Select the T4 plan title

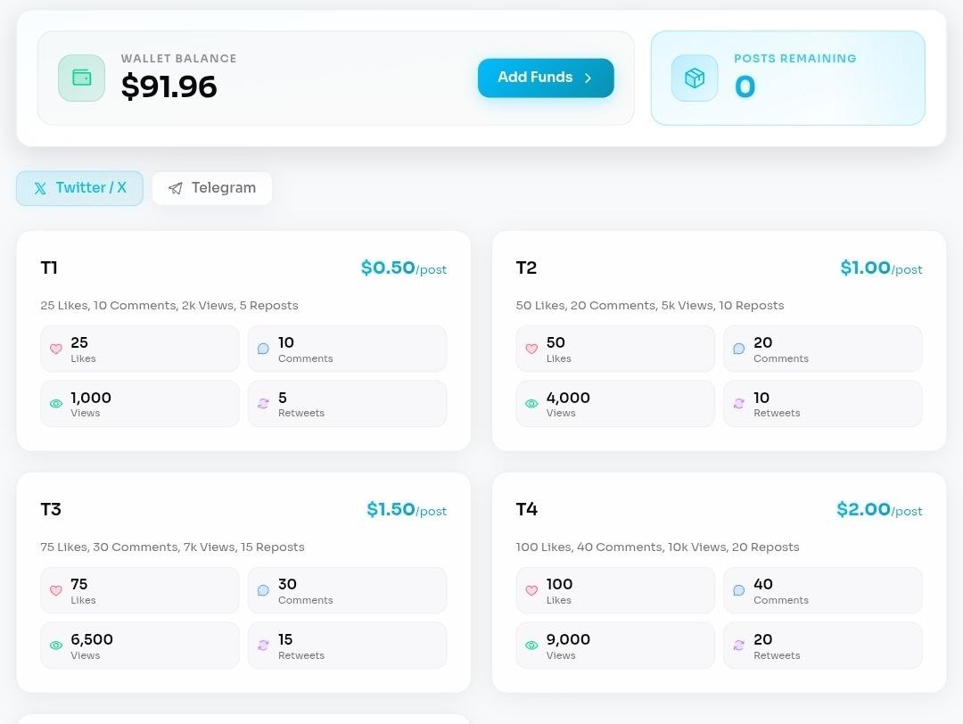[527, 510]
